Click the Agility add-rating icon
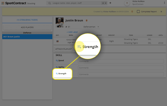This screenshot has width=167, height=106. (57, 67)
